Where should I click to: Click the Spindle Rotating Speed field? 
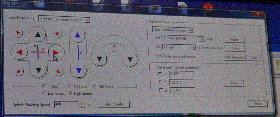(x=66, y=104)
